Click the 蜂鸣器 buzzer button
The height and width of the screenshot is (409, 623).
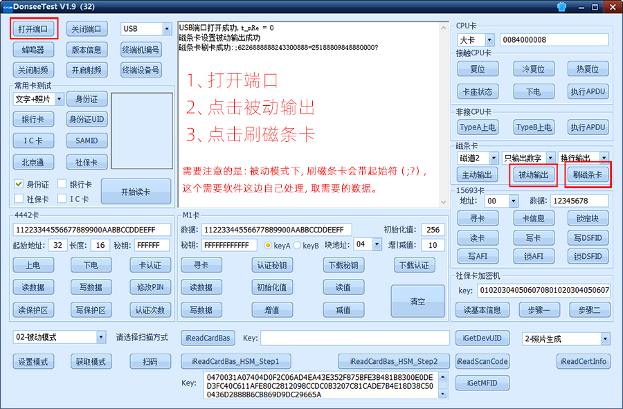point(33,50)
